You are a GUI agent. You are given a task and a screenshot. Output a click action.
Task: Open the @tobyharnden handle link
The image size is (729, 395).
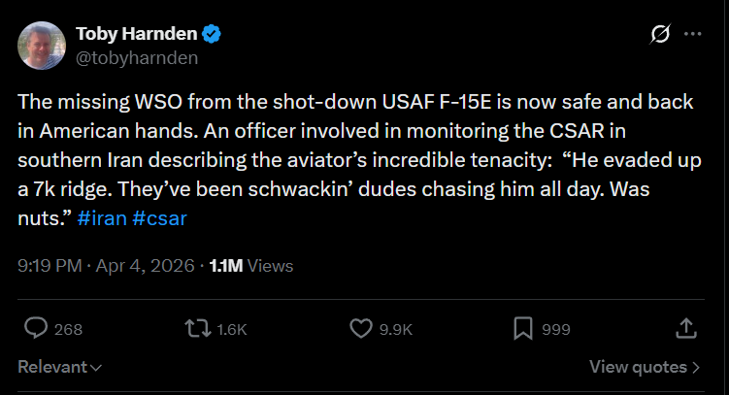pyautogui.click(x=137, y=58)
